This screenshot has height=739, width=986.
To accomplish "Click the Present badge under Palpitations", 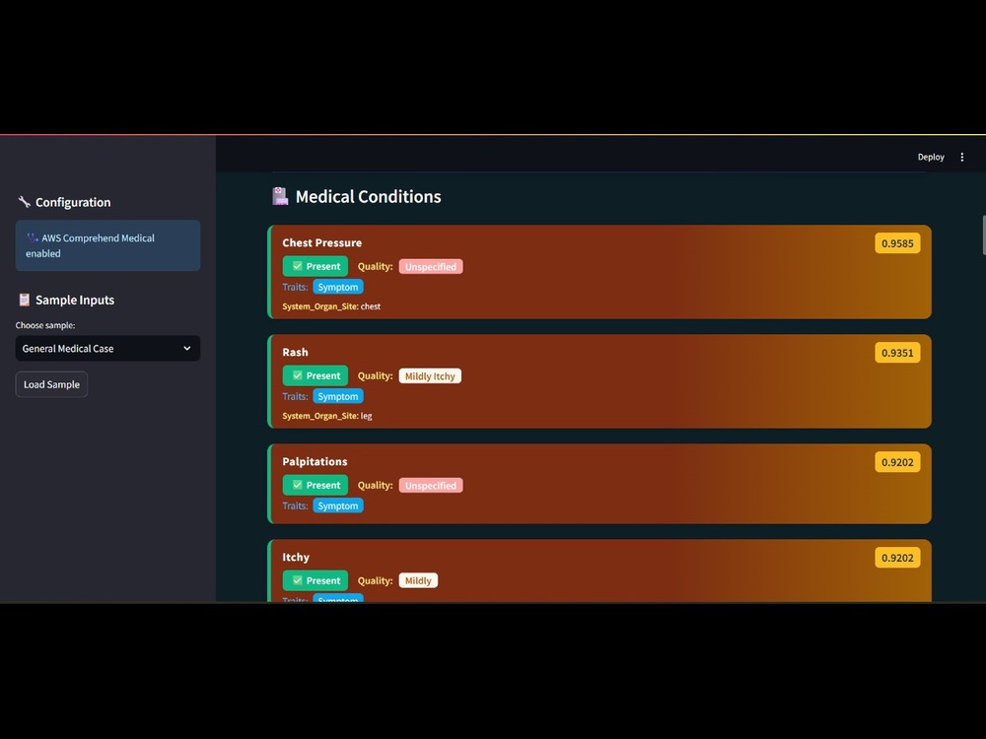I will pyautogui.click(x=316, y=485).
